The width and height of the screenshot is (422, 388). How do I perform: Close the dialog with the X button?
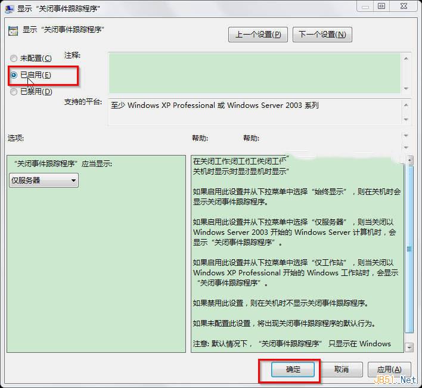click(403, 7)
